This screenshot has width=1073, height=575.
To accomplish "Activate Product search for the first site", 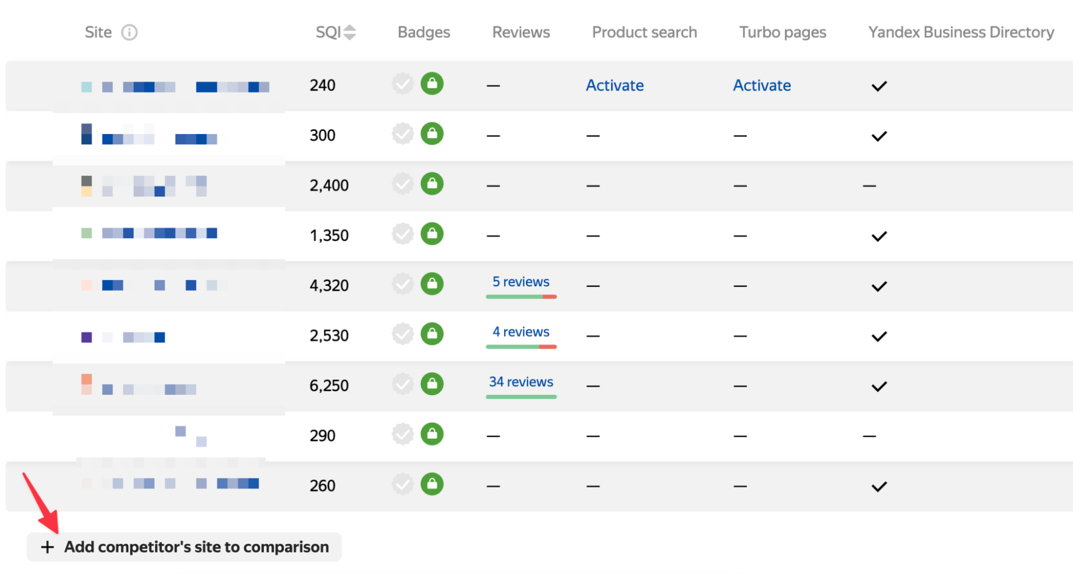I will click(615, 85).
